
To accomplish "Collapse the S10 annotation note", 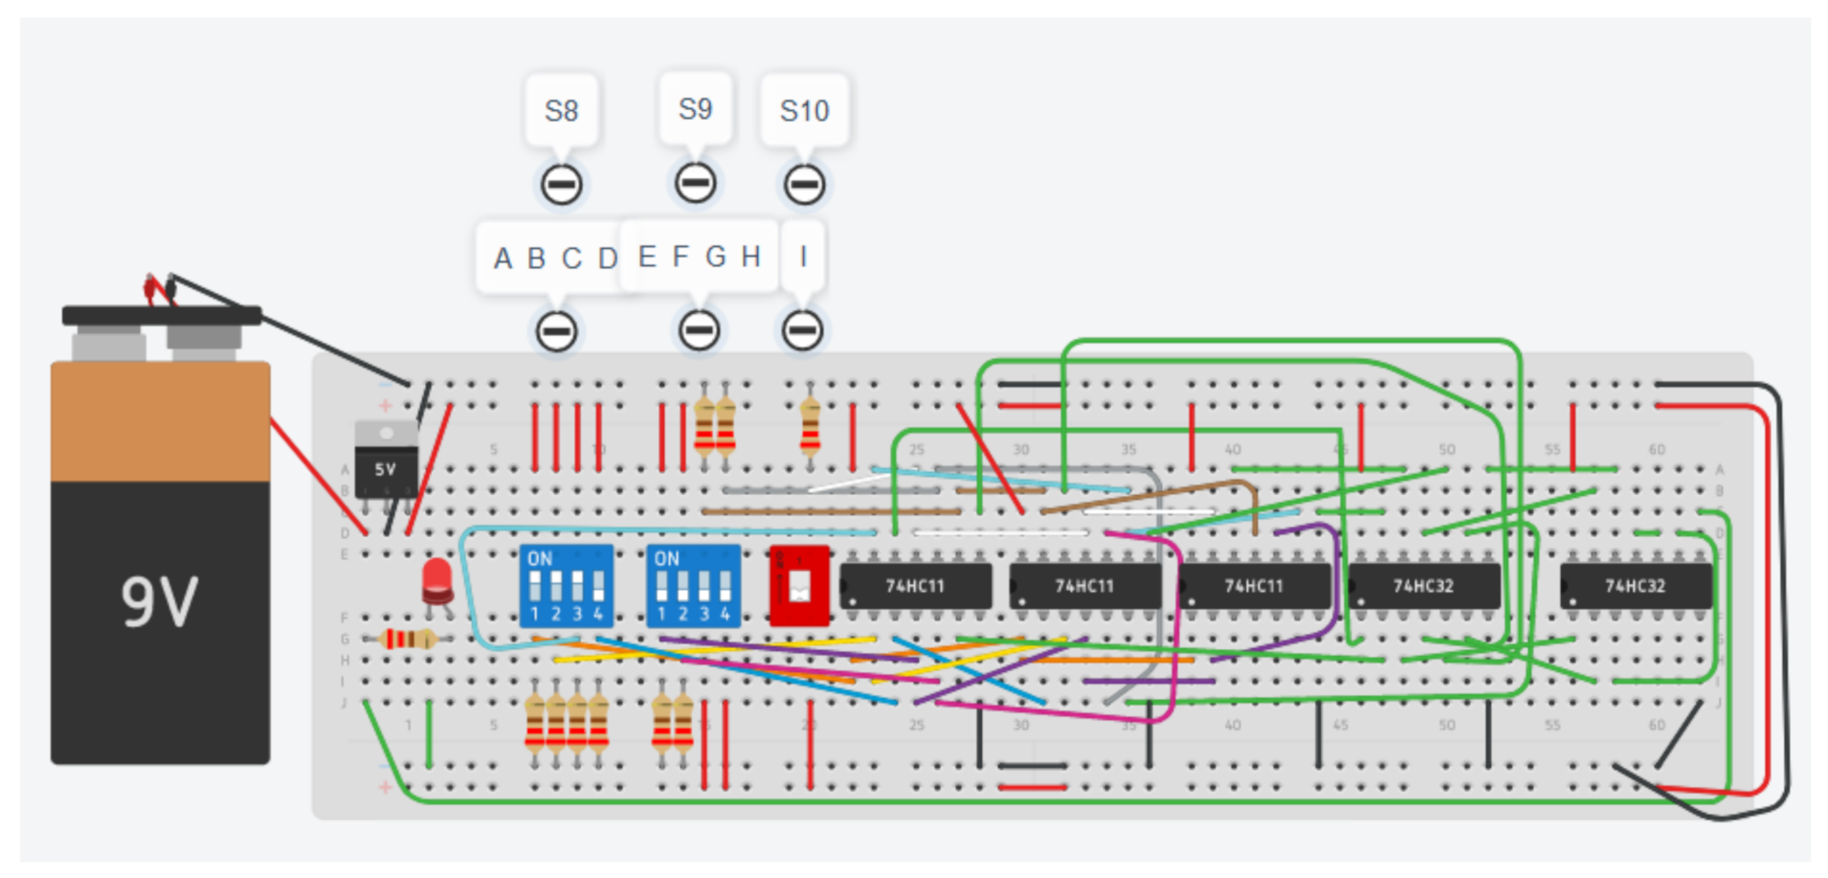I will (804, 185).
